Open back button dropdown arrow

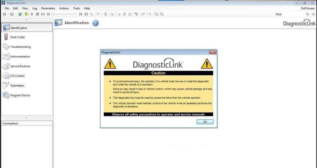pyautogui.click(x=8, y=14)
